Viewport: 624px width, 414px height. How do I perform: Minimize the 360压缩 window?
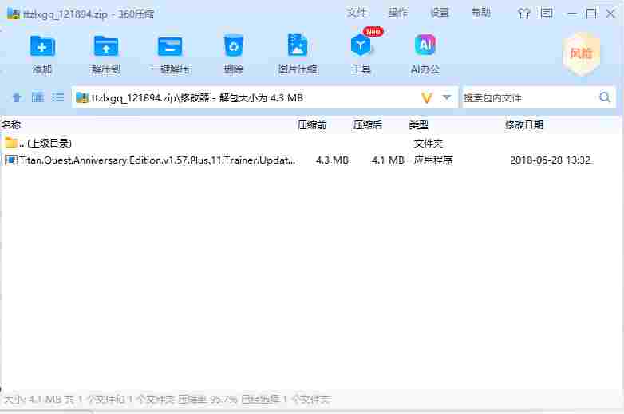572,14
